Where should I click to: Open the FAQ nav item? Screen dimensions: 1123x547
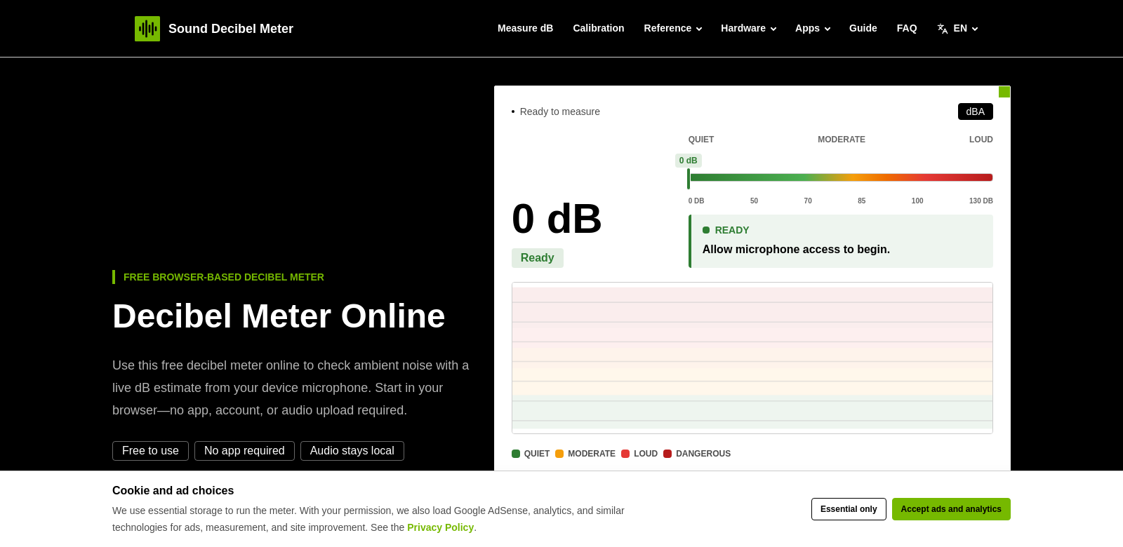click(907, 28)
